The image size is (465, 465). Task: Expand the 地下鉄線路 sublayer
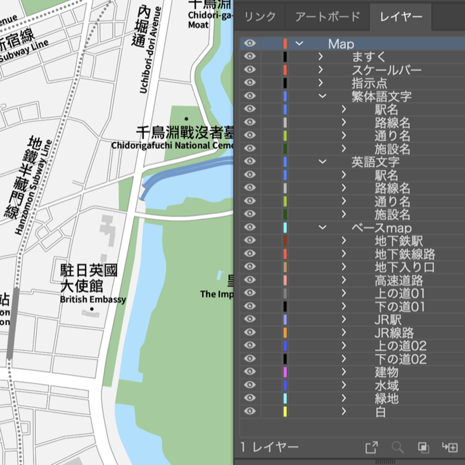(x=344, y=254)
